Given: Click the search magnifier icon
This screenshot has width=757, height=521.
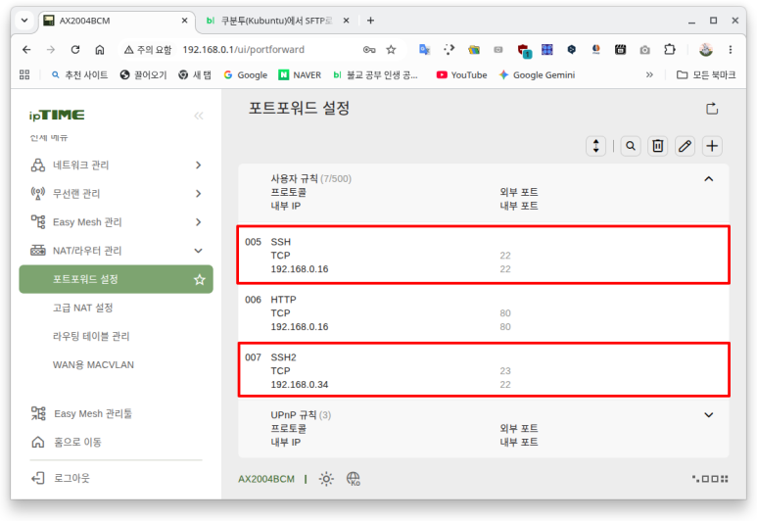Looking at the screenshot, I should [x=631, y=146].
